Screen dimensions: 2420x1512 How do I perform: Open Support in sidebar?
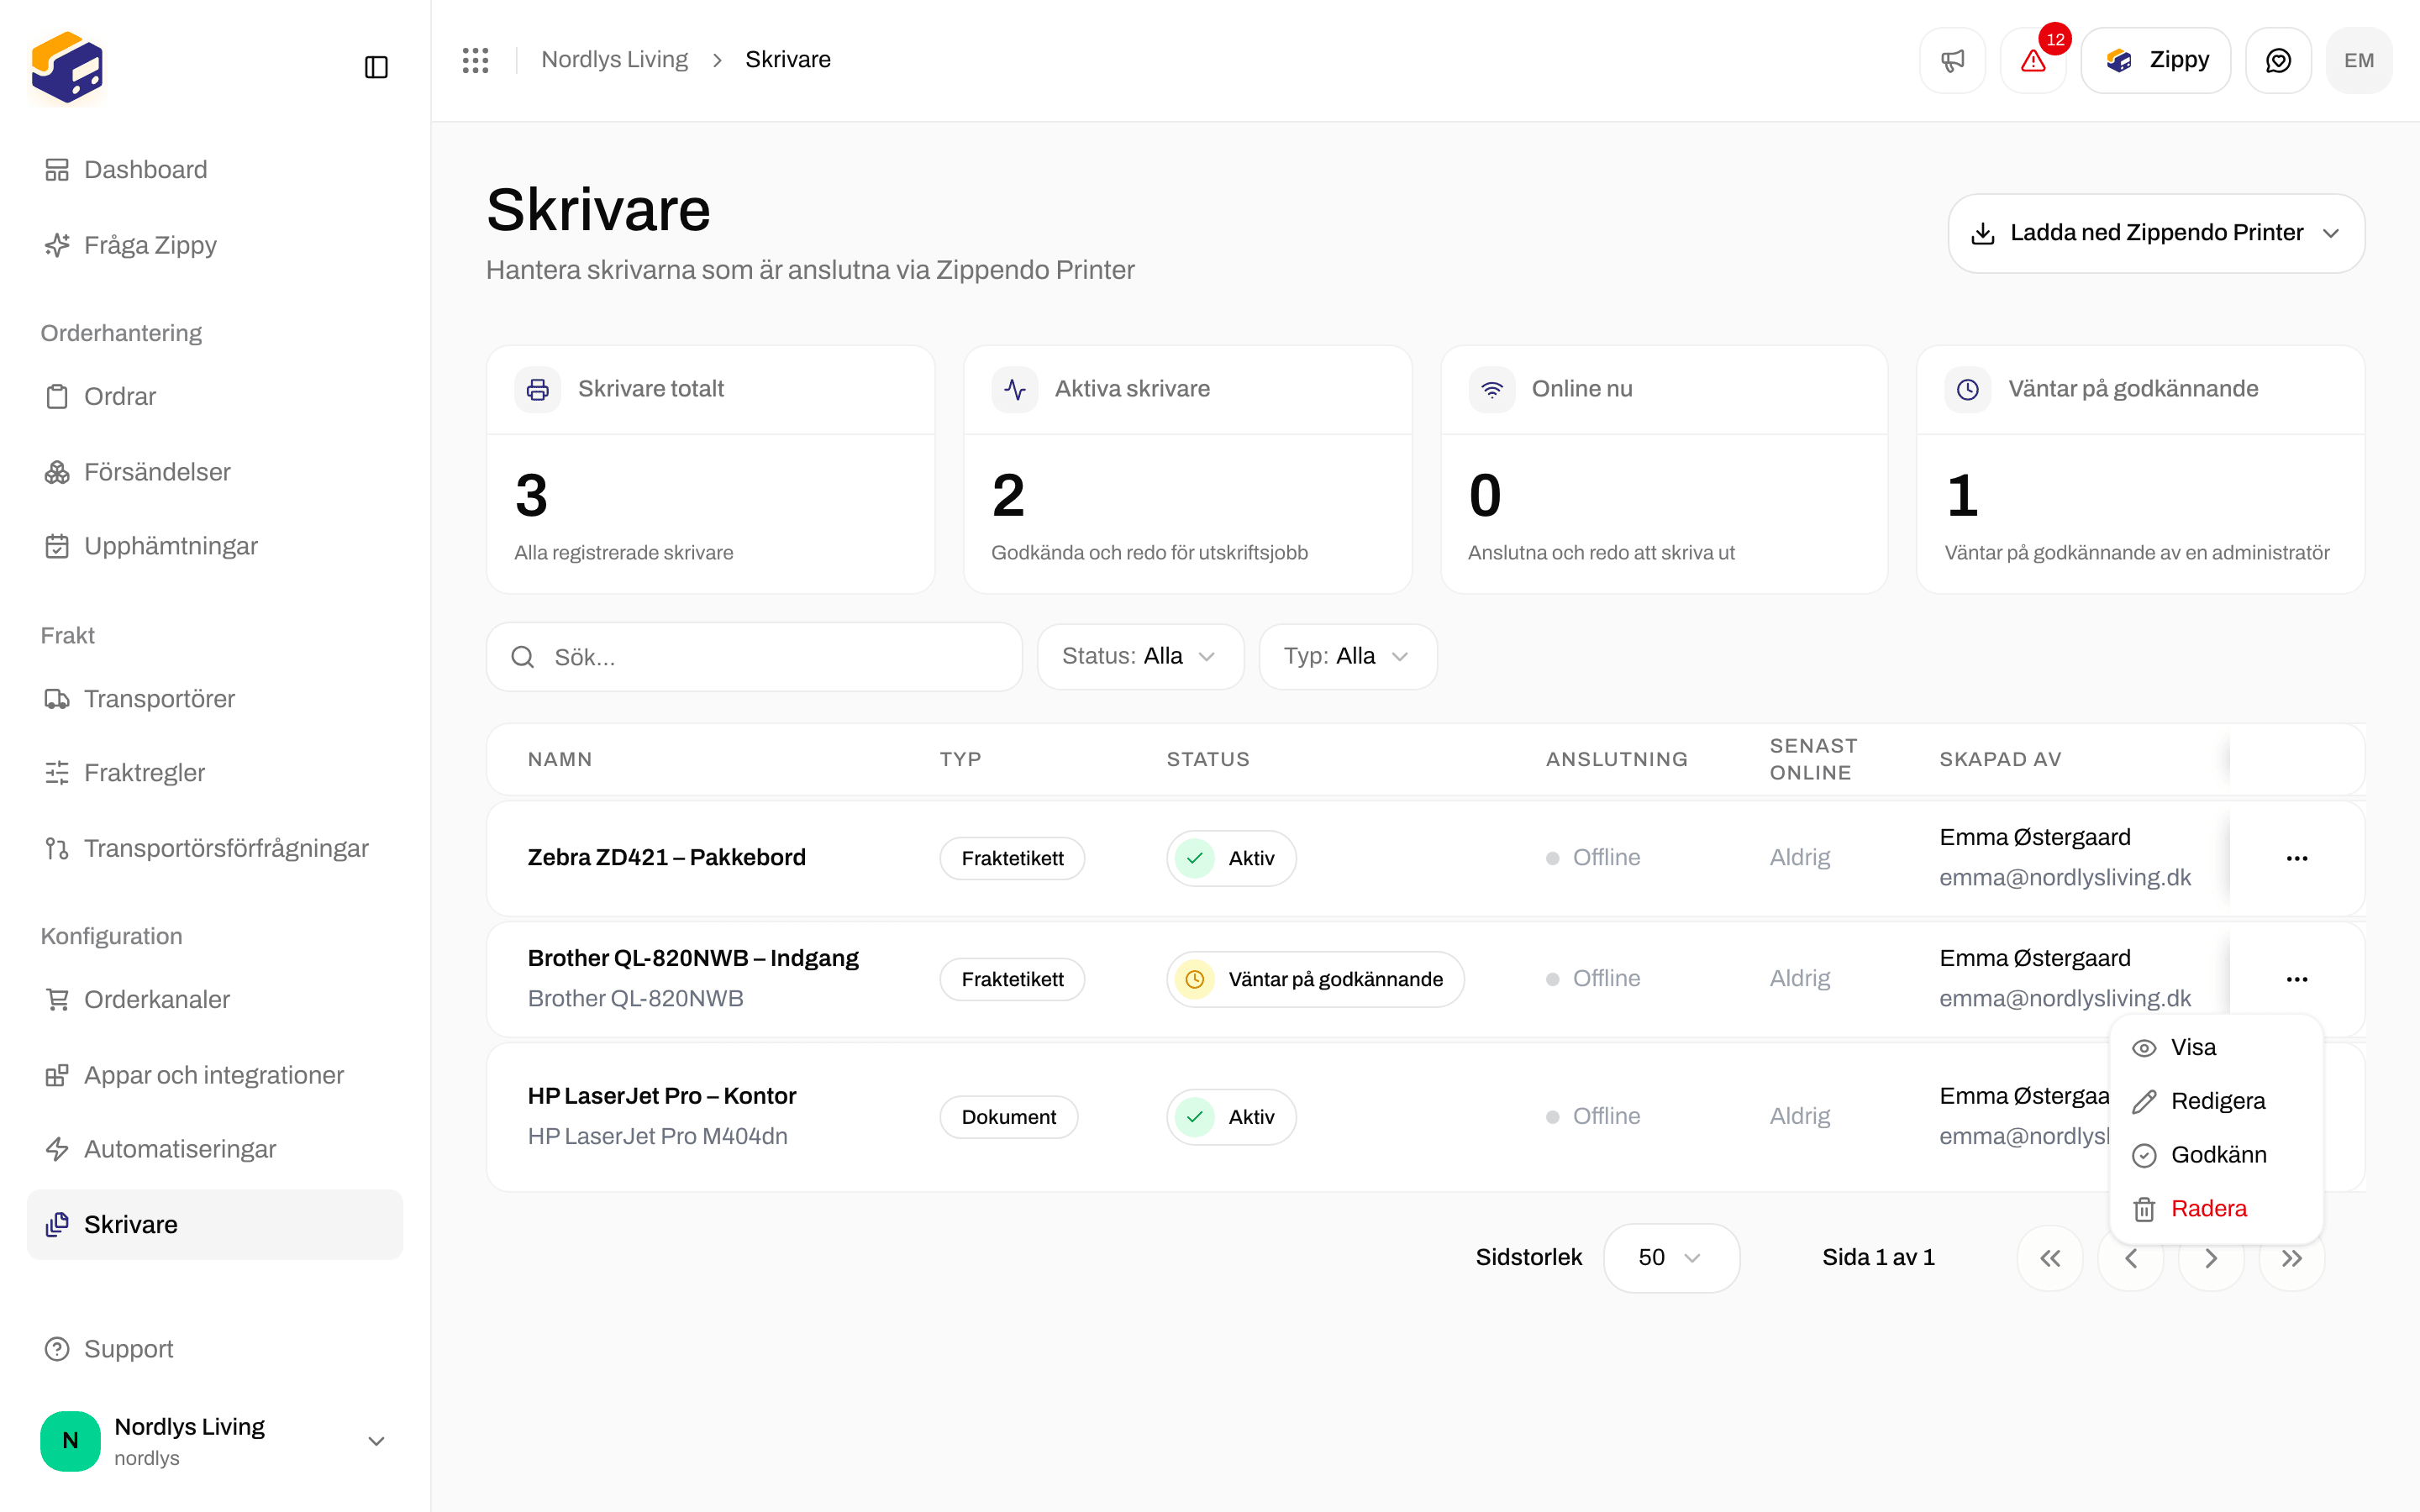(x=214, y=1349)
